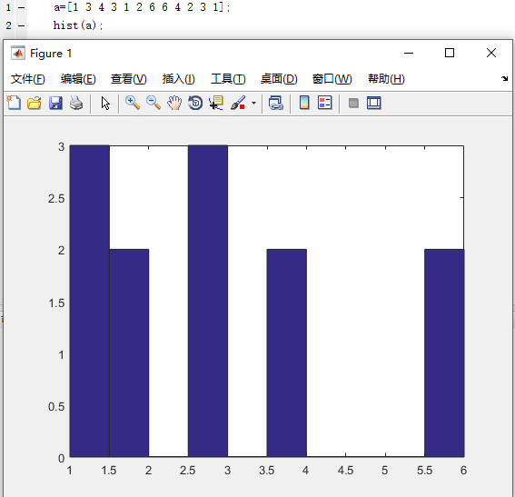The width and height of the screenshot is (515, 497).
Task: Open file with the folder icon
Action: pyautogui.click(x=35, y=103)
